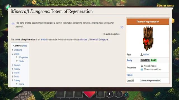The image size is (179, 100).
Task: Click the cooldown property icon
Action: (x=142, y=69)
